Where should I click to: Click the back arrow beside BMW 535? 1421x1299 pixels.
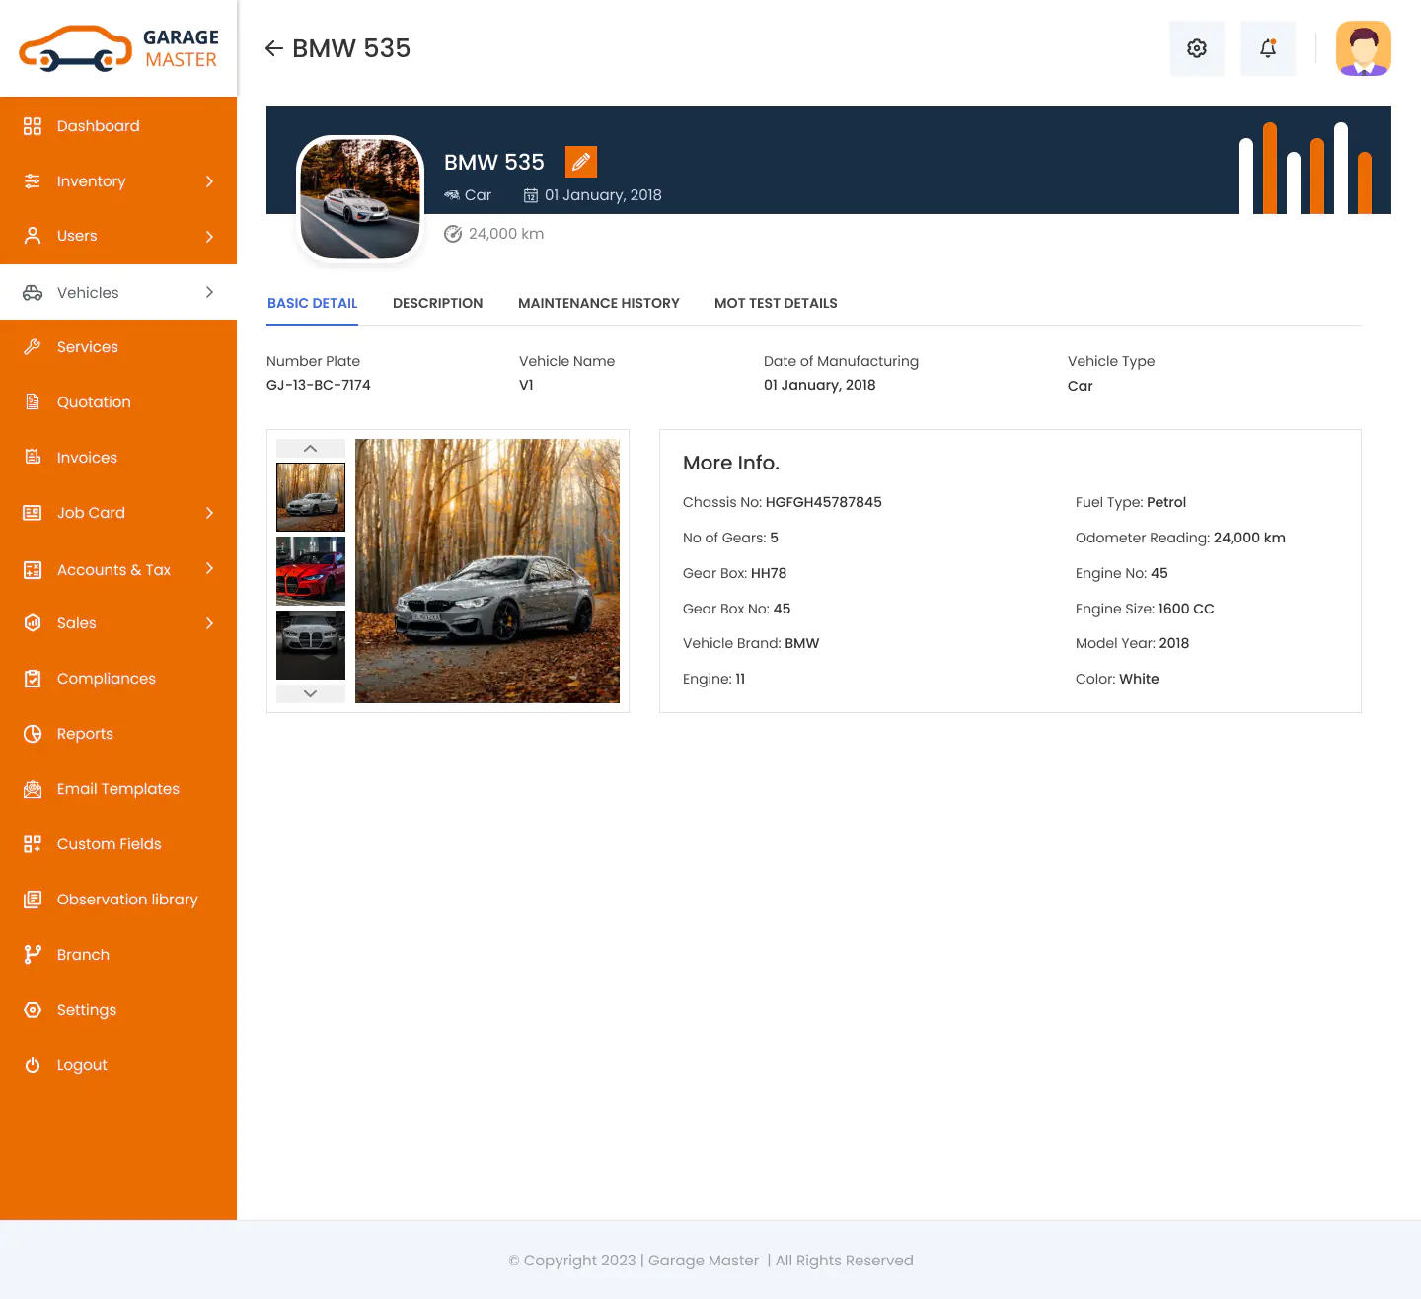[x=274, y=48]
